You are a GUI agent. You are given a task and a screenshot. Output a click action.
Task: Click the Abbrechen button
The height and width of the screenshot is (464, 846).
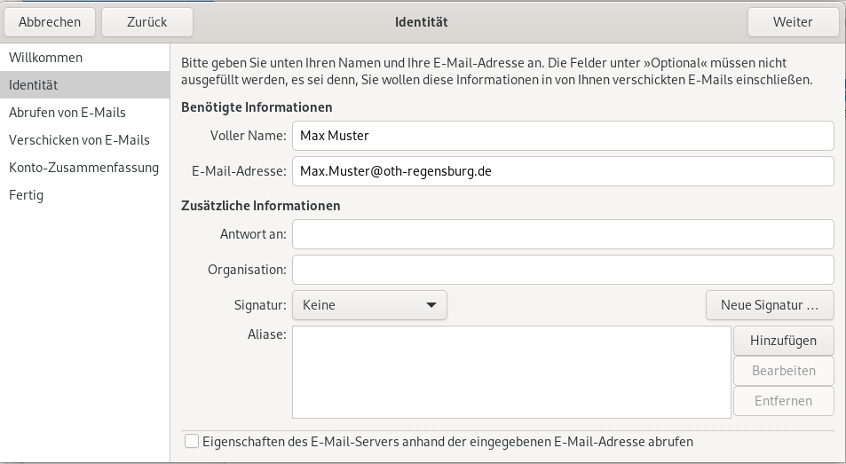(50, 22)
